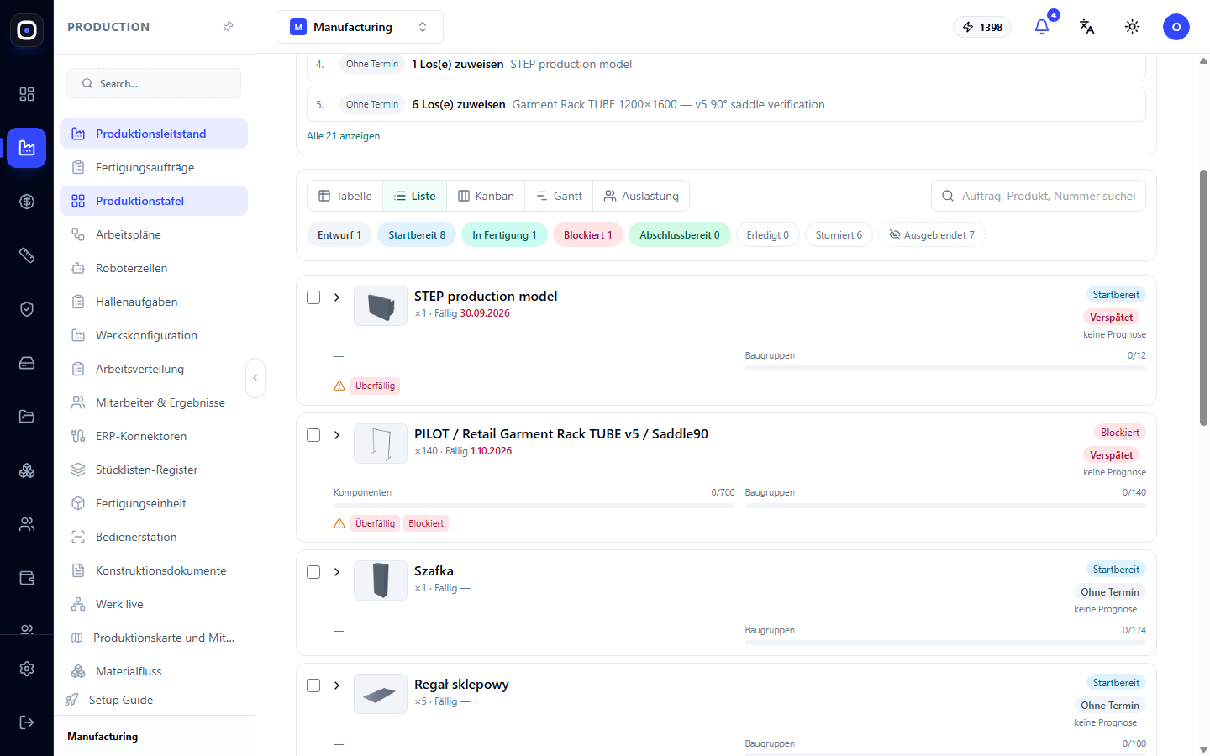Image resolution: width=1210 pixels, height=756 pixels.
Task: Tick the Regał sklepowy checkbox
Action: 313,685
